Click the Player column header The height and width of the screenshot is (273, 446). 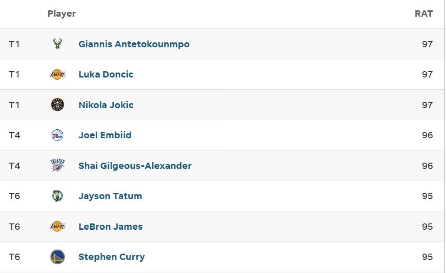coord(61,14)
